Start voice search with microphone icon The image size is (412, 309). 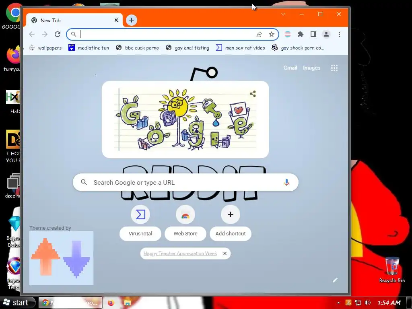[x=286, y=182]
